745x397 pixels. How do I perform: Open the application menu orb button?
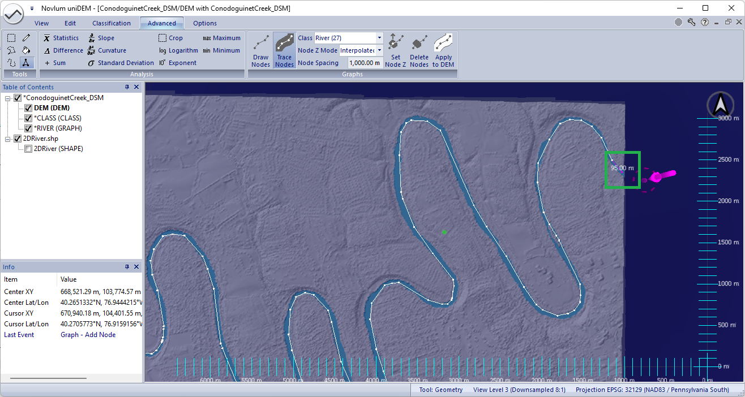13,14
